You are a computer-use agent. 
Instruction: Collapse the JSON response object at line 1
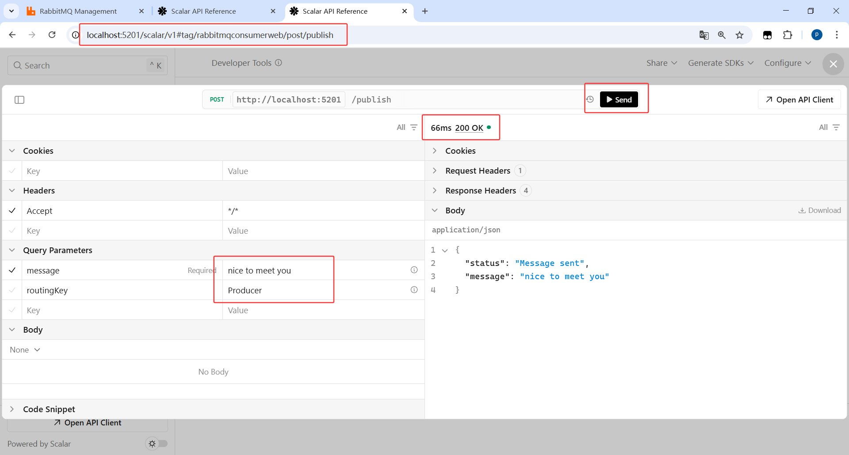pos(445,250)
